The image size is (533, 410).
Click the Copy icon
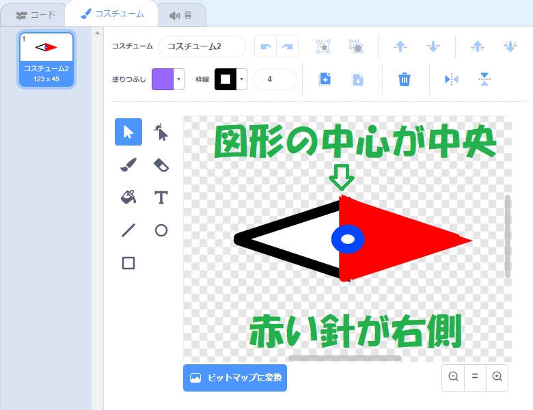coord(325,79)
